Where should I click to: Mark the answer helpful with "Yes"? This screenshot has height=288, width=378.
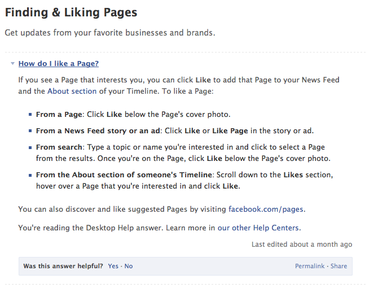[x=113, y=266]
